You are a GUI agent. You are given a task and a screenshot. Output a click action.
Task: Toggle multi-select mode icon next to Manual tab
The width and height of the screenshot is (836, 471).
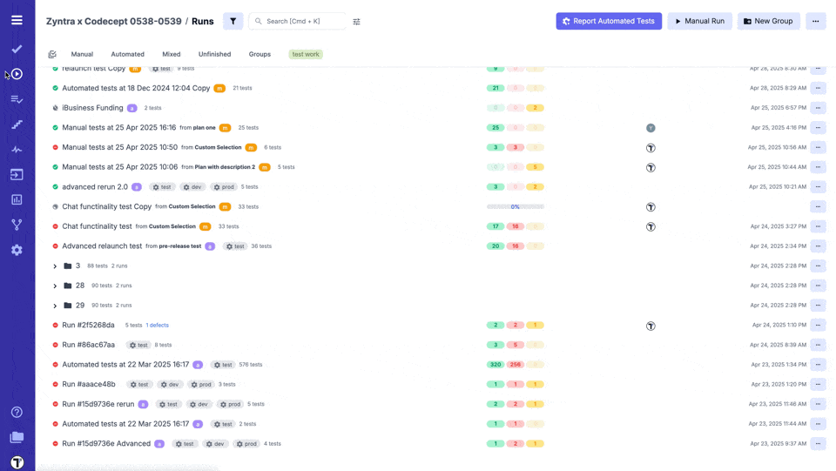click(x=52, y=54)
